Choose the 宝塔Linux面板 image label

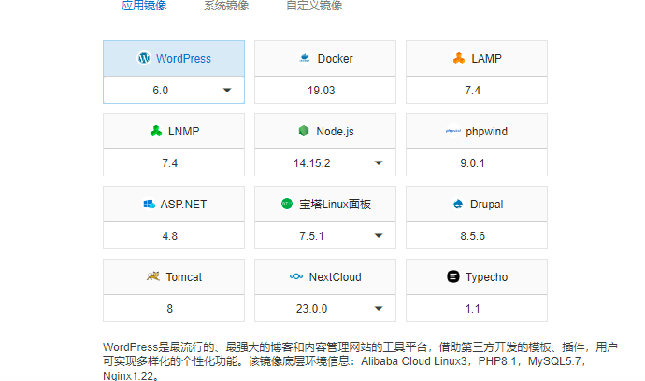(x=335, y=205)
